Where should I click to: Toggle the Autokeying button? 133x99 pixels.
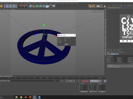[x=85, y=81]
